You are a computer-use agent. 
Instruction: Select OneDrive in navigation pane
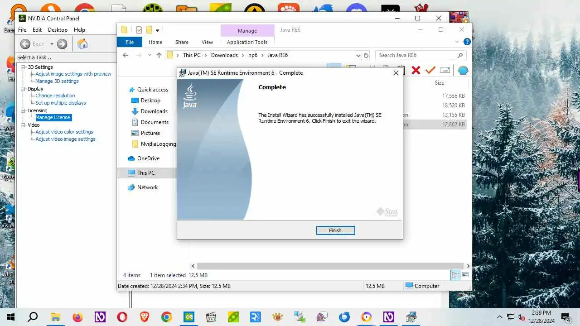[148, 158]
